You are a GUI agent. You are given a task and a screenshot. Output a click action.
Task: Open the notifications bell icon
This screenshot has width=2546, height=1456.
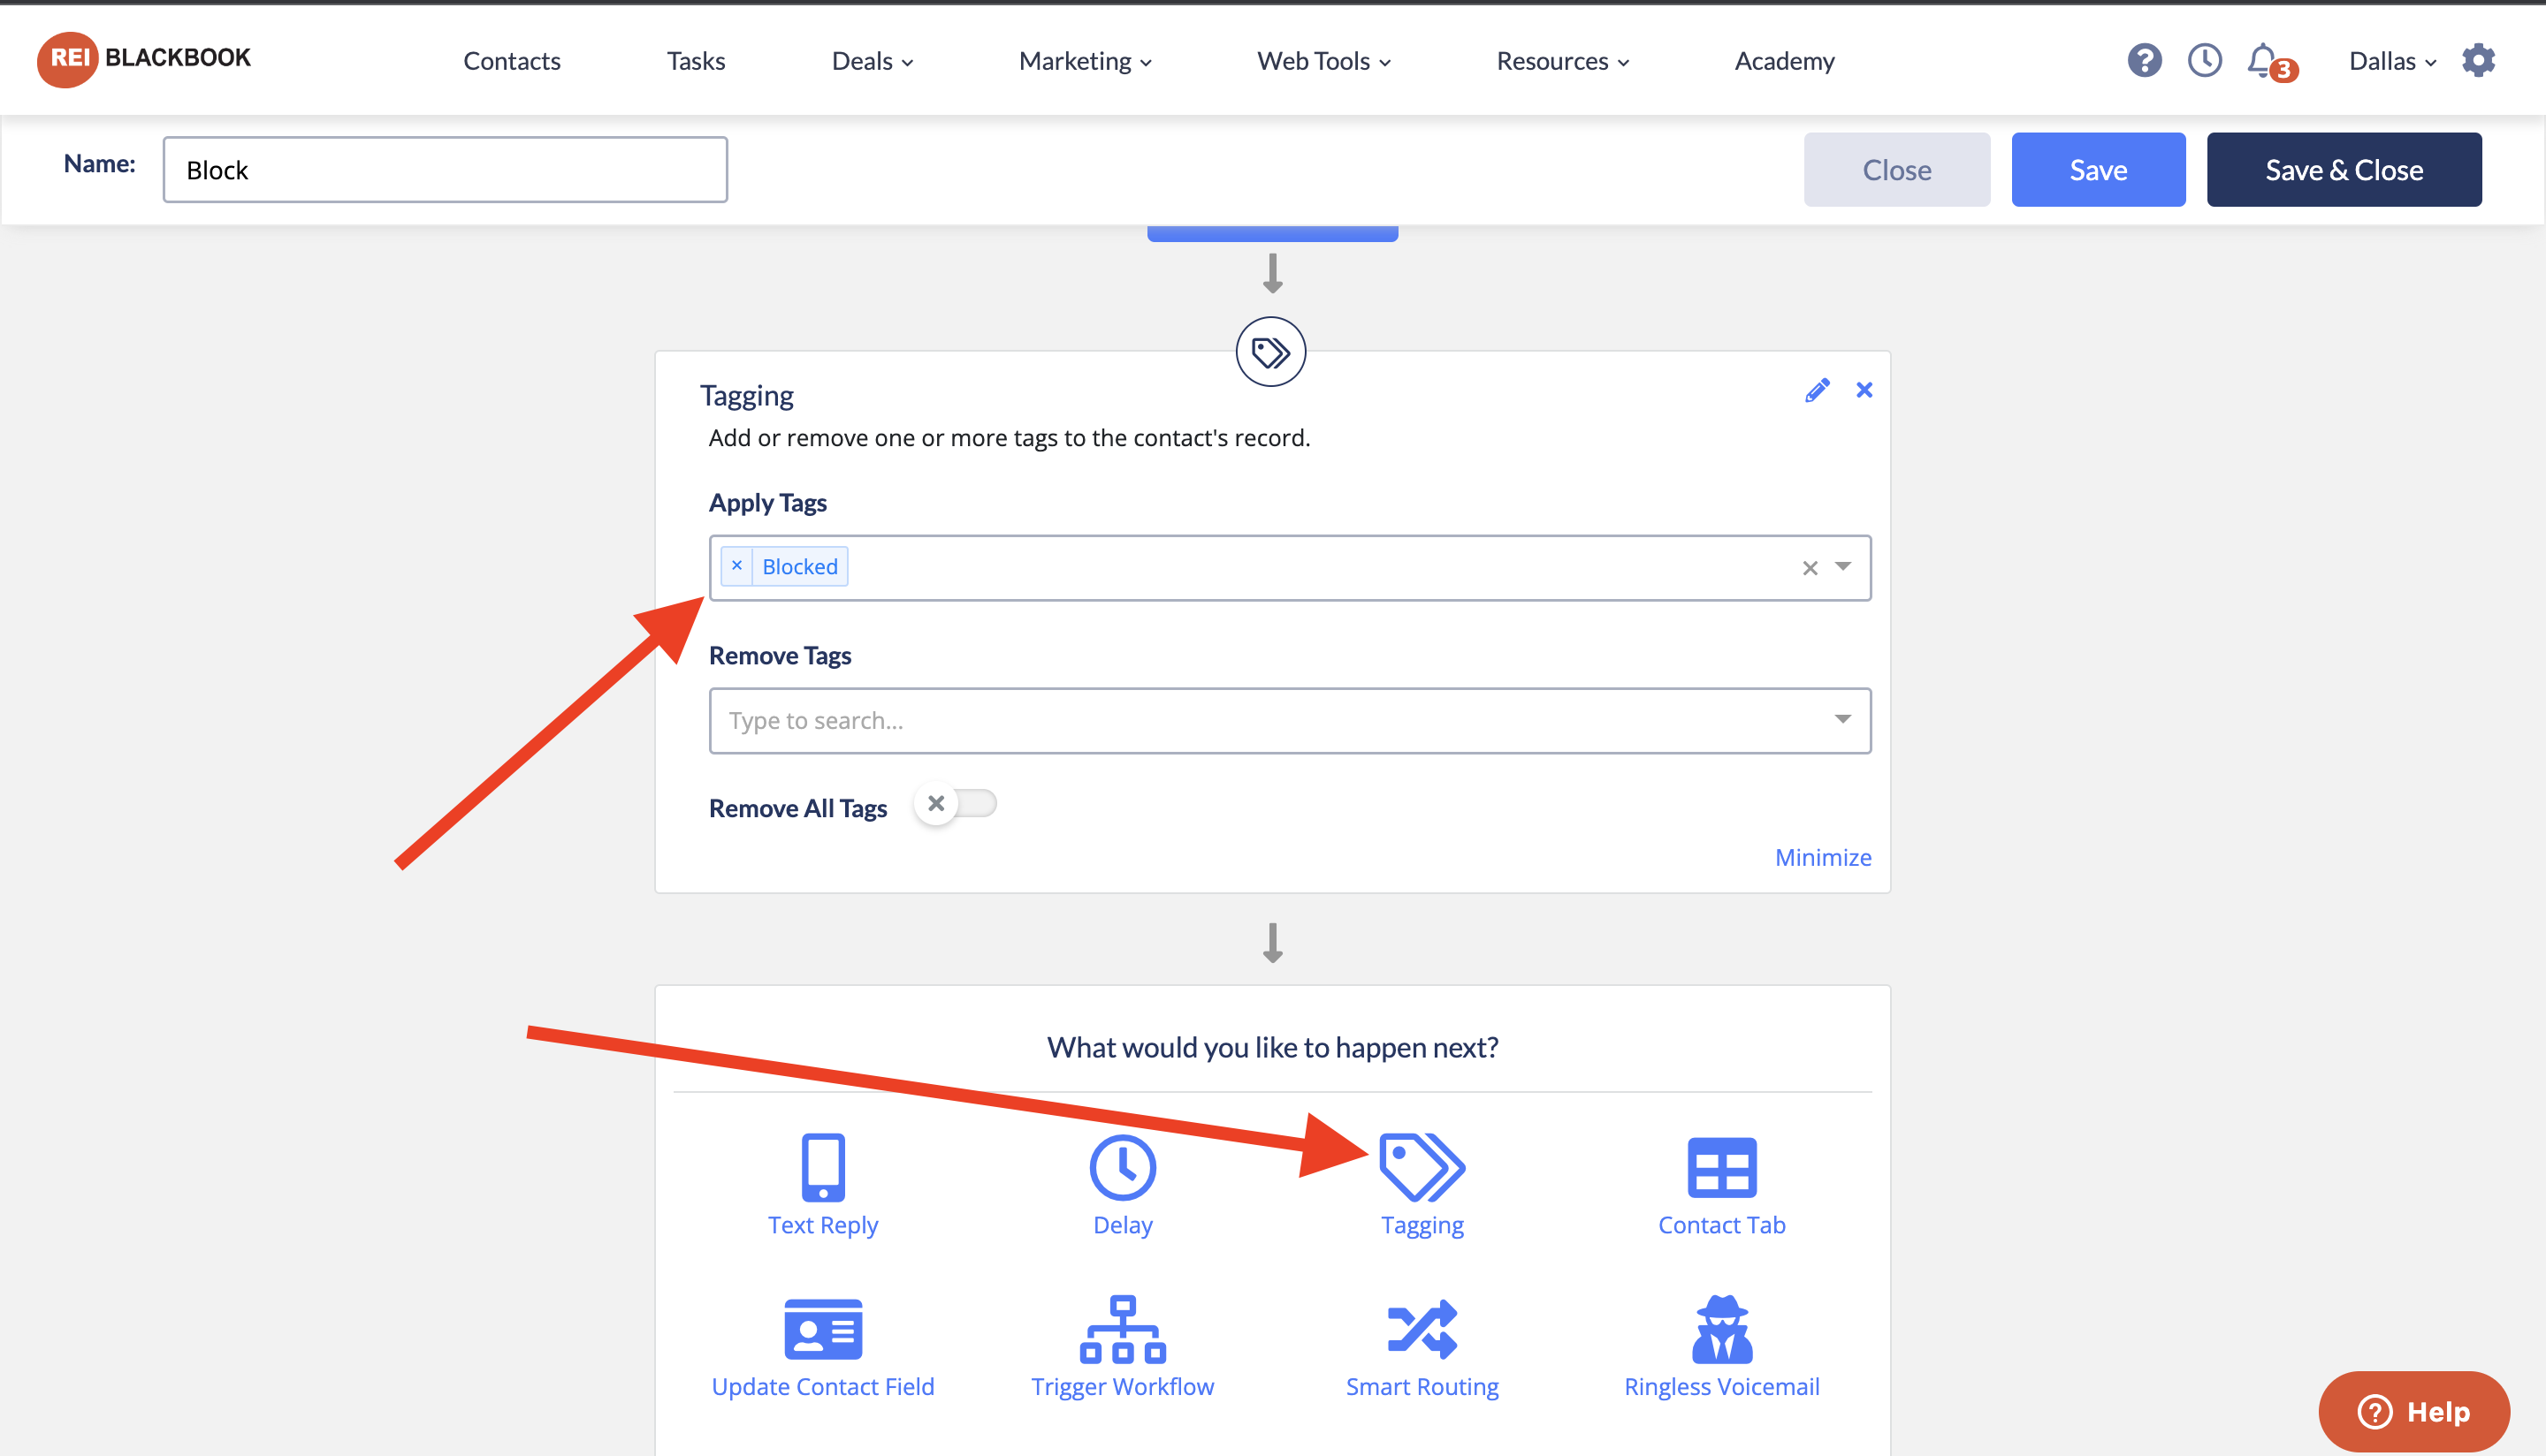[2263, 61]
